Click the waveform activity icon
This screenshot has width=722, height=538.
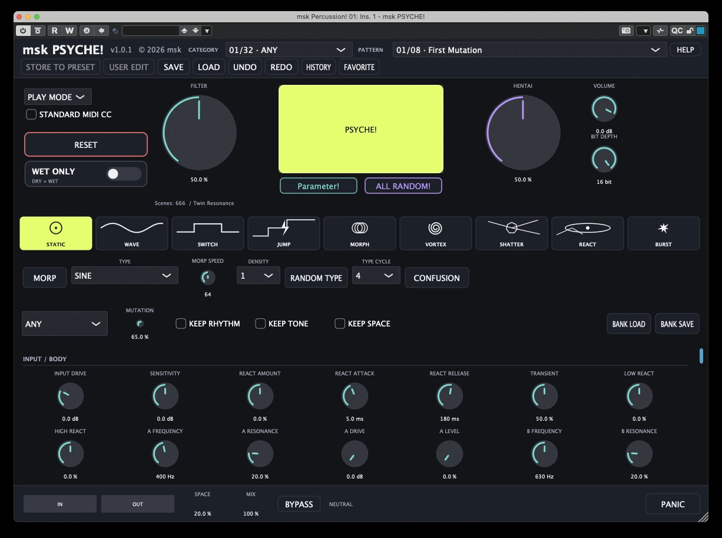tap(660, 31)
